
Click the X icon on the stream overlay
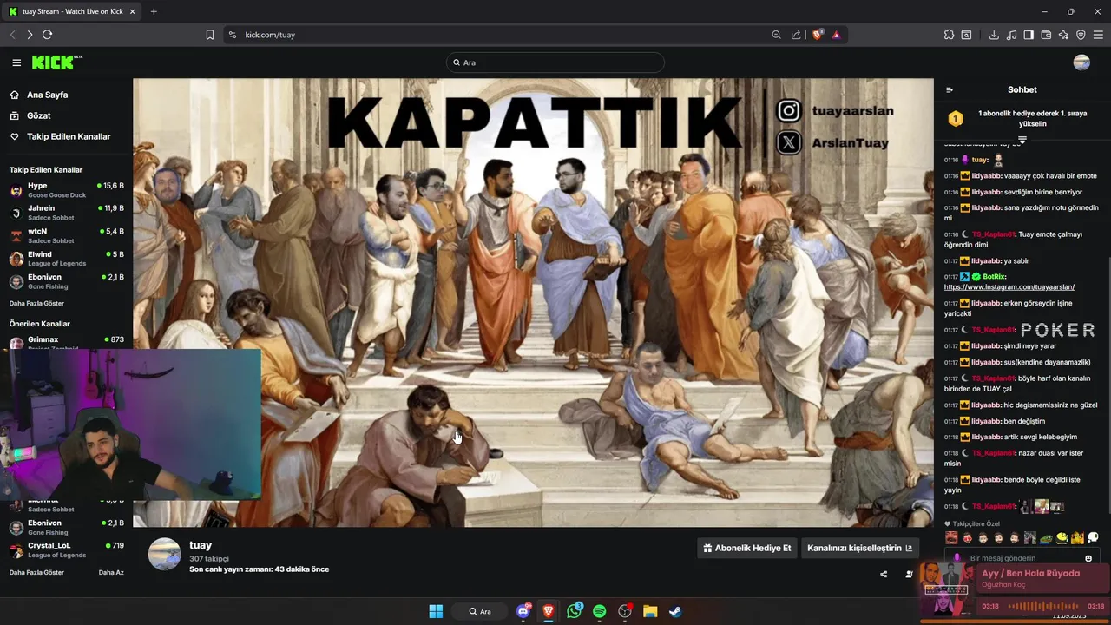coord(788,142)
